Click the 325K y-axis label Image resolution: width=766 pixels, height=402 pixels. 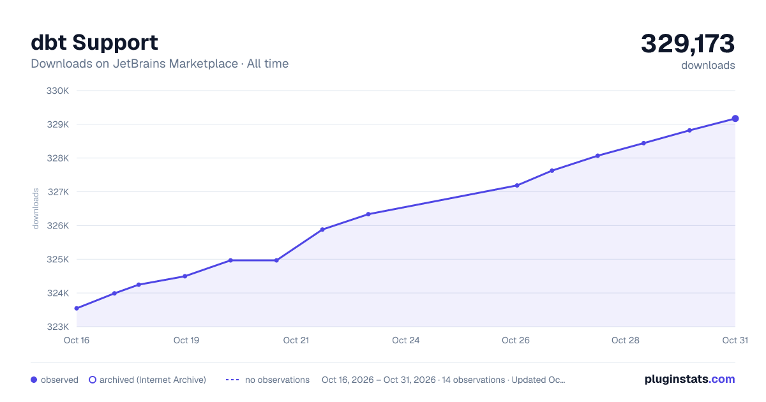[x=57, y=260]
